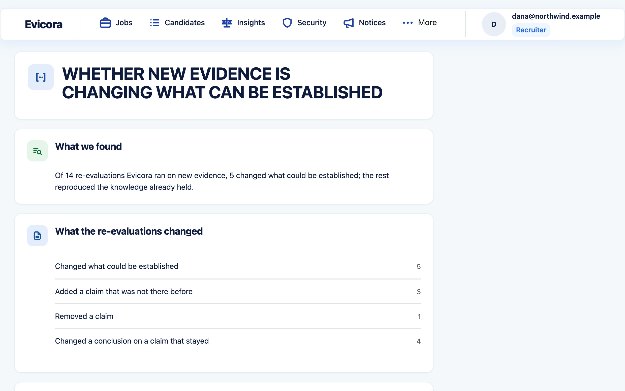Click the Evicora logo
The image size is (625, 391).
click(44, 24)
